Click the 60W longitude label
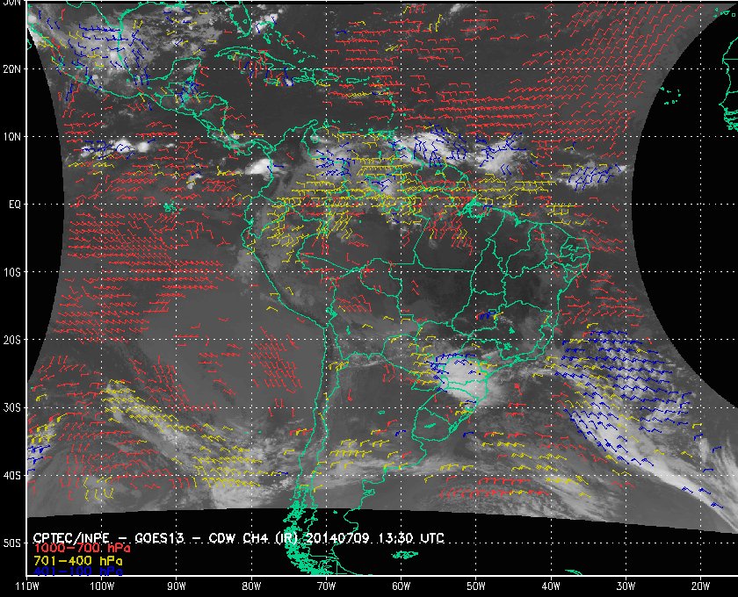Screen dimensions: 738x597 coord(401,586)
